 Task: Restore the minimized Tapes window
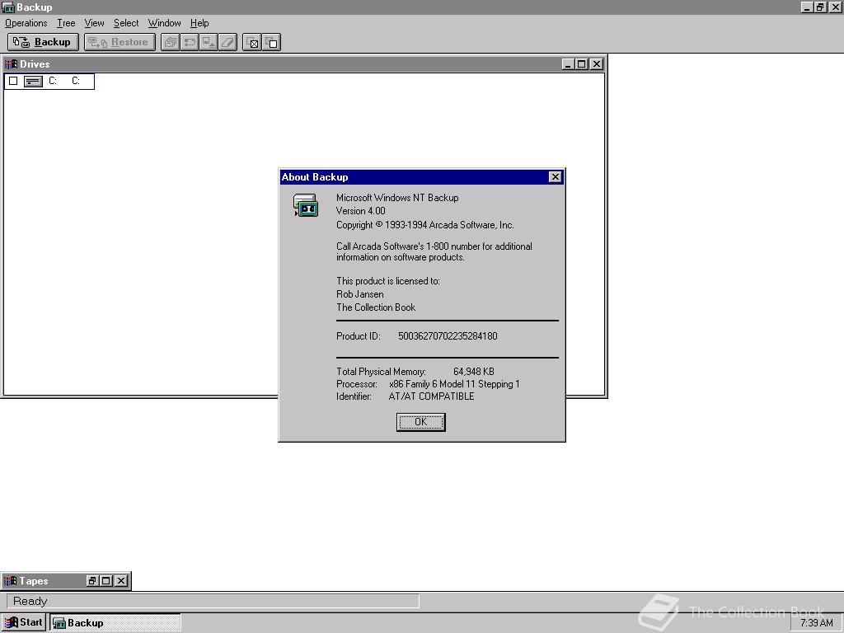tap(92, 581)
